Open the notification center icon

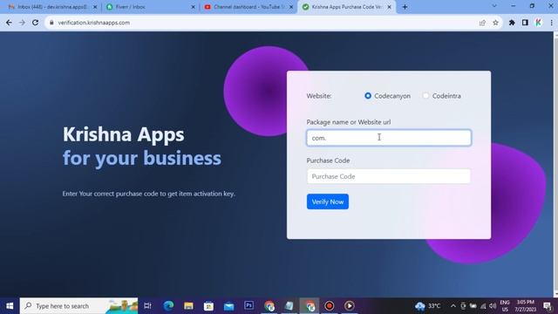pyautogui.click(x=548, y=306)
